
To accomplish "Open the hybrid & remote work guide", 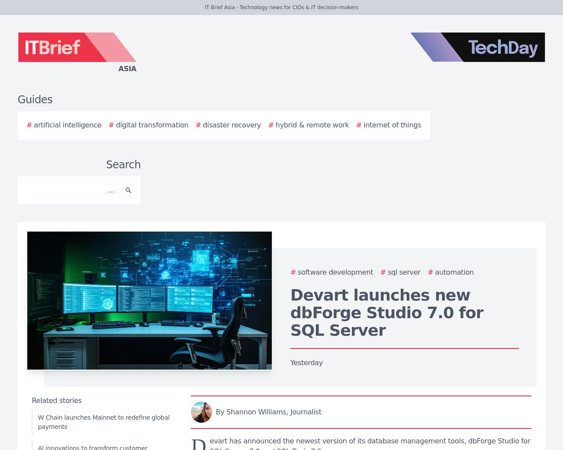I will [312, 125].
